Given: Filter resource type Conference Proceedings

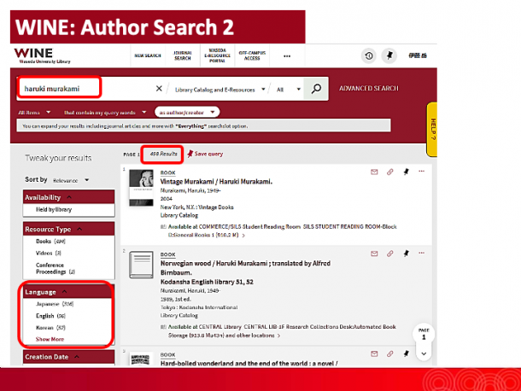Looking at the screenshot, I should coord(56,268).
